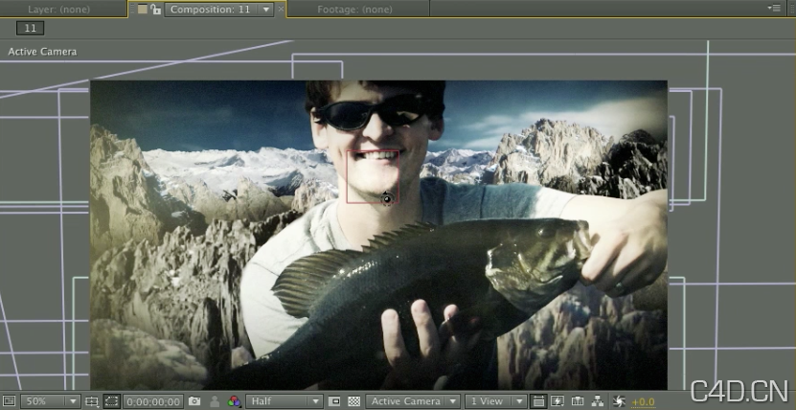Image resolution: width=796 pixels, height=410 pixels.
Task: Click the +0.0 exposure value
Action: (x=643, y=401)
